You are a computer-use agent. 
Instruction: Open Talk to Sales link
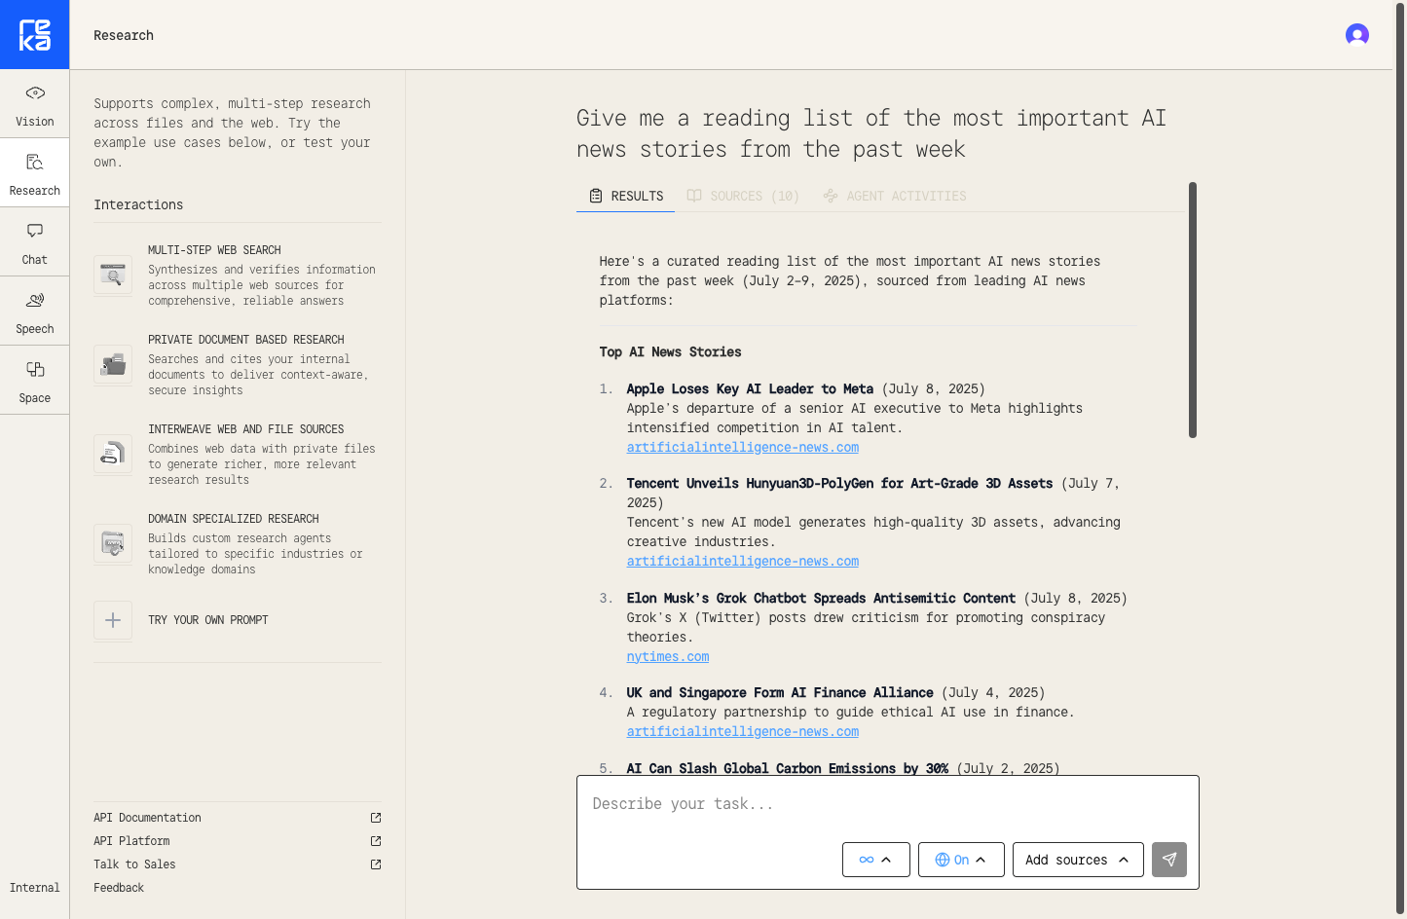pyautogui.click(x=134, y=864)
